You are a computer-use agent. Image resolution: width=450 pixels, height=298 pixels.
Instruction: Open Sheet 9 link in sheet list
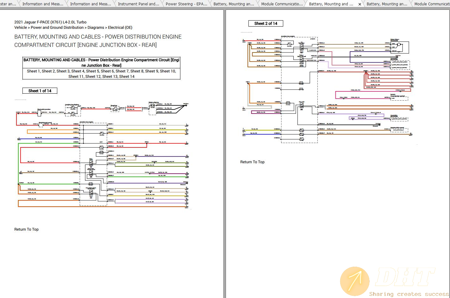click(151, 71)
